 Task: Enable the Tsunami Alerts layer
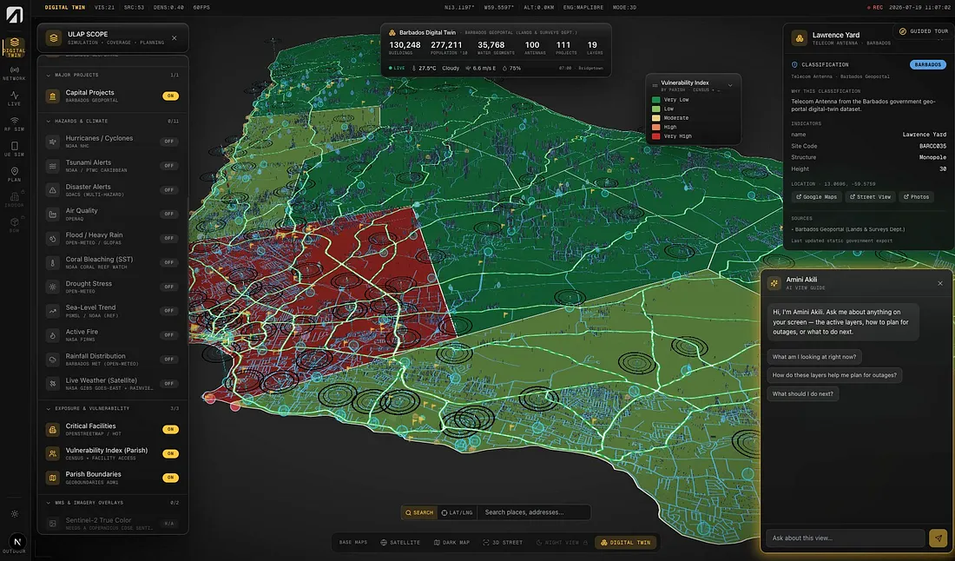point(169,166)
